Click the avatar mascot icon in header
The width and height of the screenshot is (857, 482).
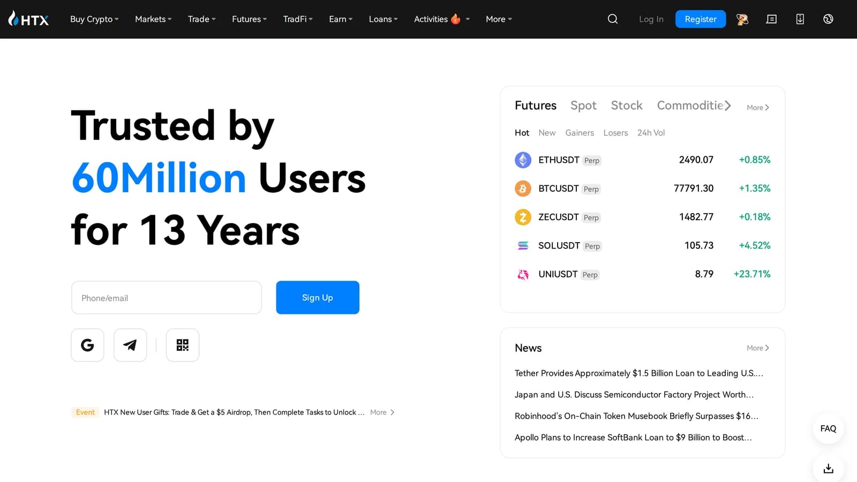pyautogui.click(x=742, y=19)
